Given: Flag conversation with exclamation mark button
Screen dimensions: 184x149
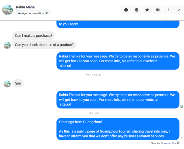Looking at the screenshot, I should [x=168, y=10].
